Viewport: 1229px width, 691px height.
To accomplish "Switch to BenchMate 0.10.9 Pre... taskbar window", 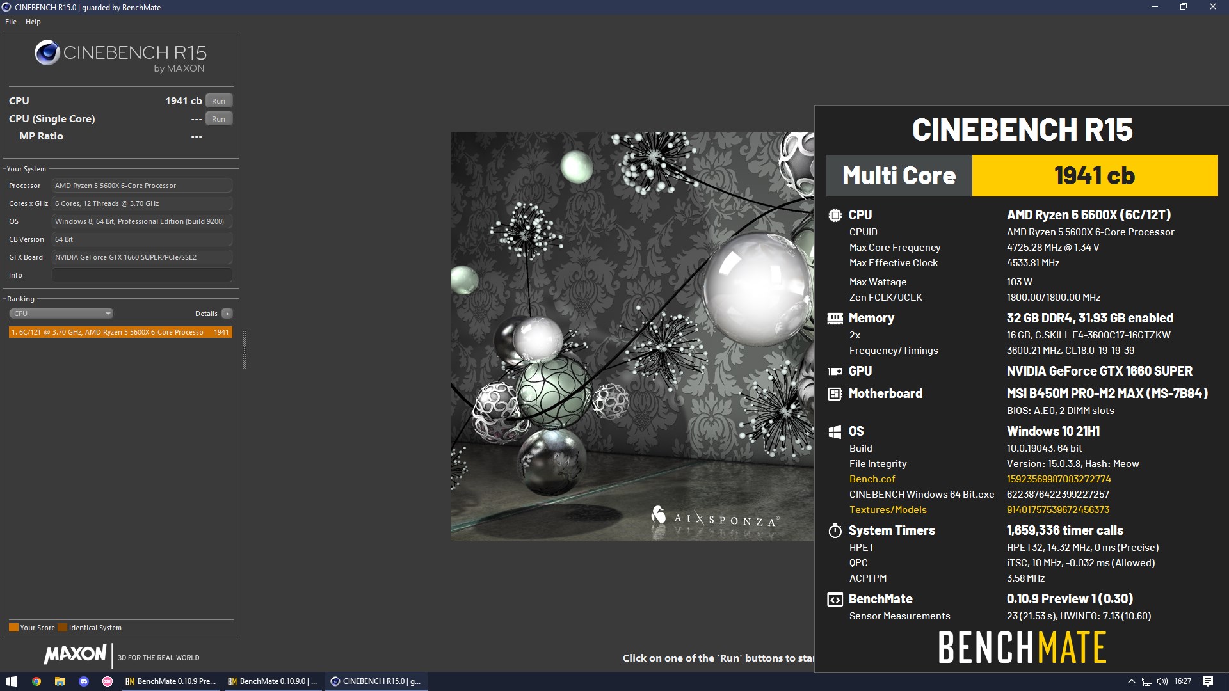I will point(171,681).
